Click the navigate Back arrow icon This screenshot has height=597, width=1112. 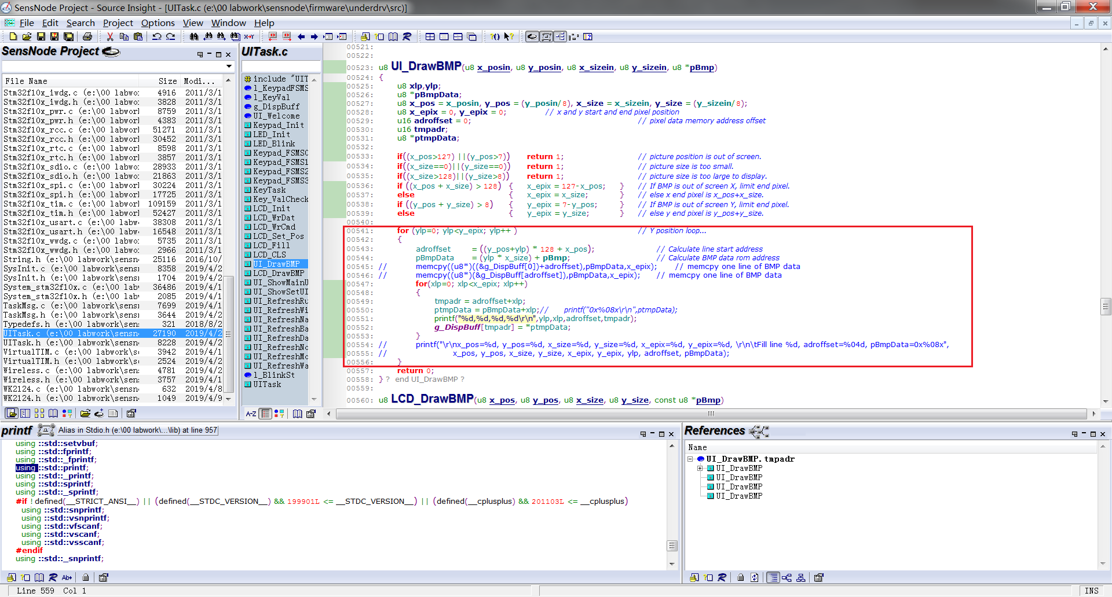point(301,36)
